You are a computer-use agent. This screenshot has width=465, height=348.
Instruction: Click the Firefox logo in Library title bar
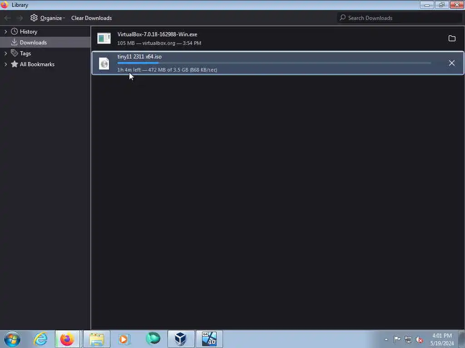pos(5,5)
